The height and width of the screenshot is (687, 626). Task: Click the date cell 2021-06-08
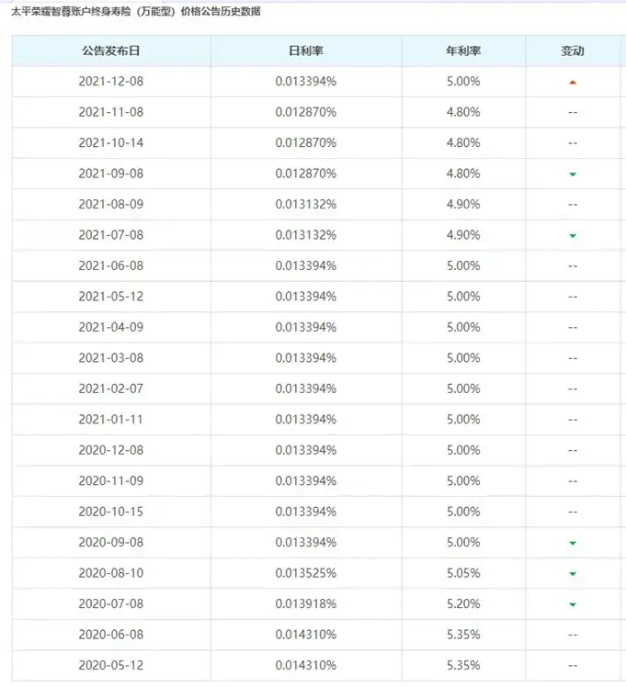(110, 265)
